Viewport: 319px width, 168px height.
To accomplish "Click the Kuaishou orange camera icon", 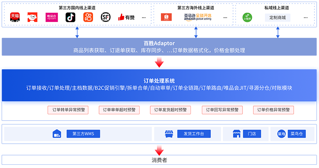I will (x=88, y=18).
